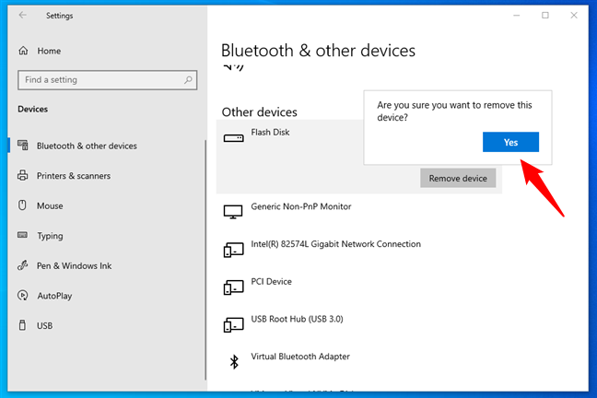Click the PCI Device icon
The image size is (597, 398).
click(x=233, y=287)
